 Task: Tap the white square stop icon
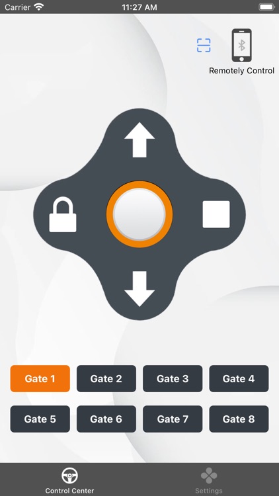point(216,214)
